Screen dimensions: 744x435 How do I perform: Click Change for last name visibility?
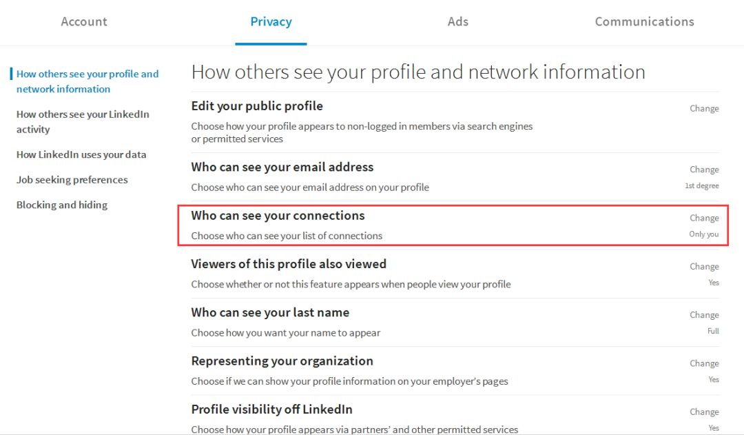click(704, 315)
